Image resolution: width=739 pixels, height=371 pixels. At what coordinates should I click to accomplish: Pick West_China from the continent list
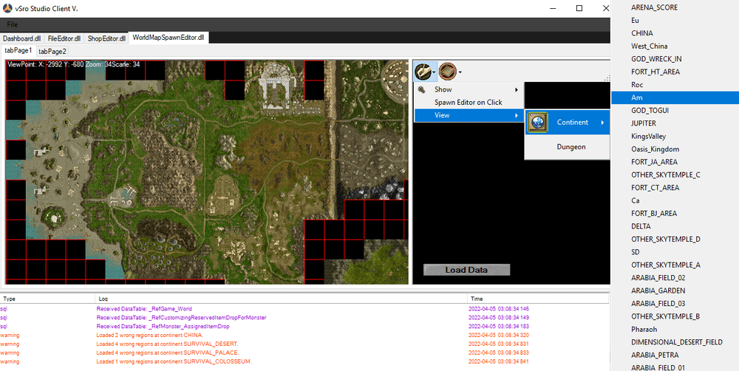click(x=649, y=46)
